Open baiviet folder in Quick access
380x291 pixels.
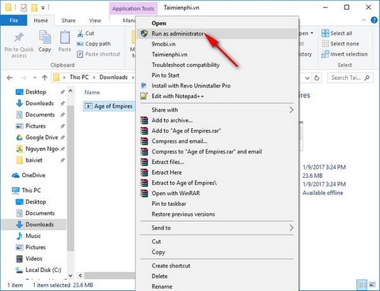pos(34,160)
